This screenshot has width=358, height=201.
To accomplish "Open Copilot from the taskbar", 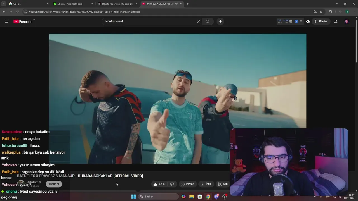I will (x=183, y=197).
